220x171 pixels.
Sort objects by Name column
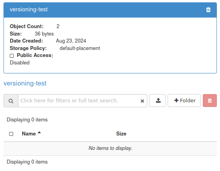coord(29,134)
